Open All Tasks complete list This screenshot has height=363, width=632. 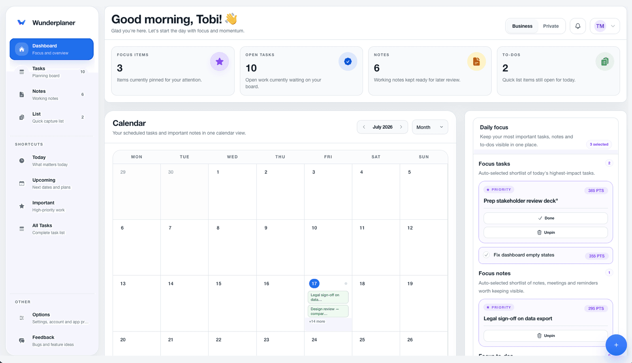[51, 229]
